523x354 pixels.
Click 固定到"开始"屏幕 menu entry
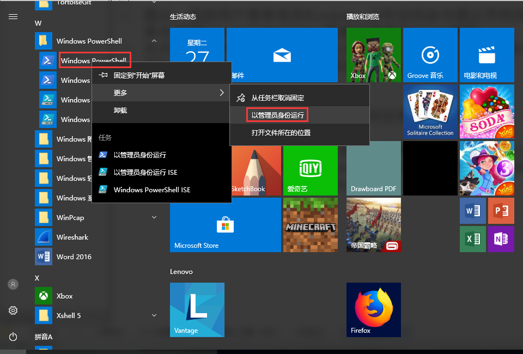[x=139, y=75]
